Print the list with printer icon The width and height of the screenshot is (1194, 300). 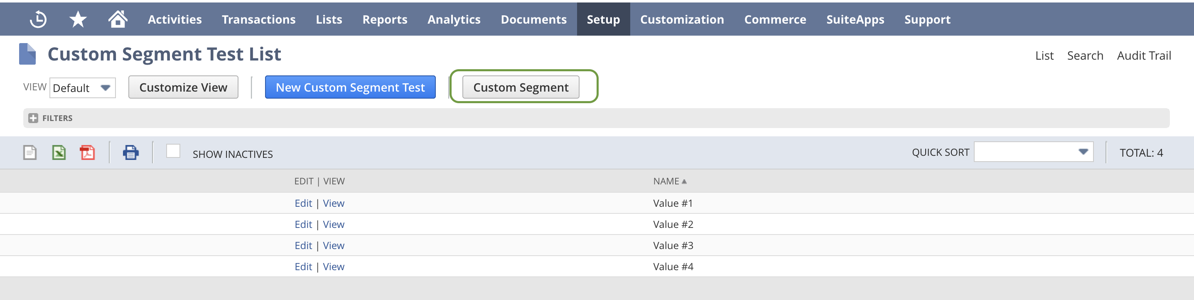[131, 152]
